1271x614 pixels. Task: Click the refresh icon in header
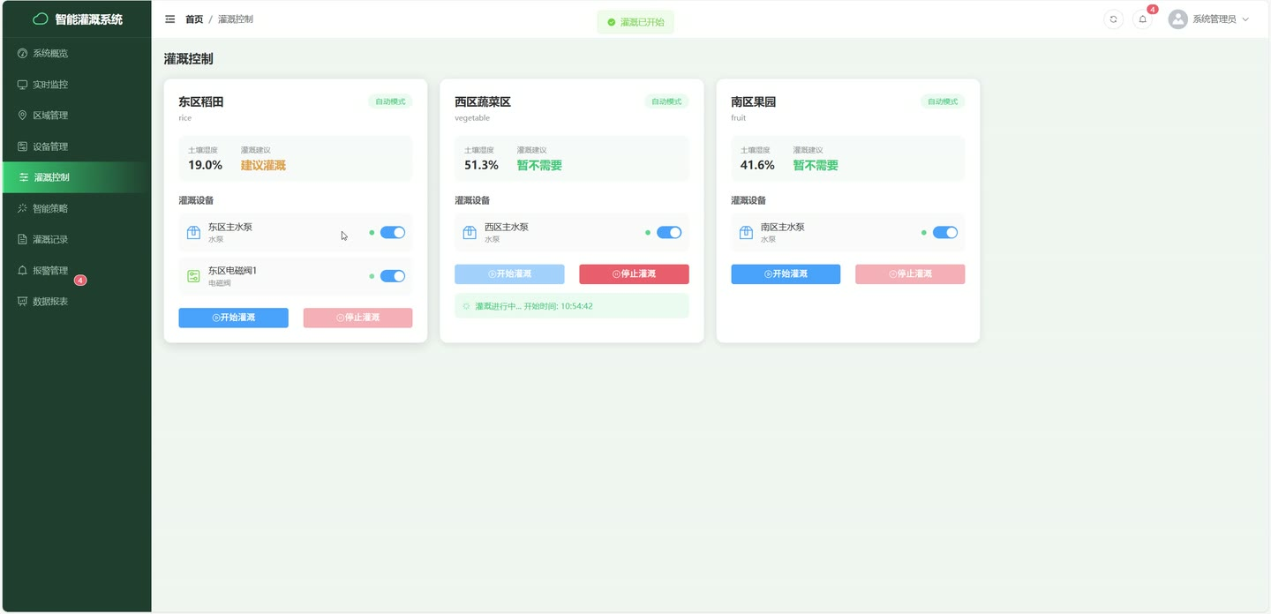[1113, 19]
